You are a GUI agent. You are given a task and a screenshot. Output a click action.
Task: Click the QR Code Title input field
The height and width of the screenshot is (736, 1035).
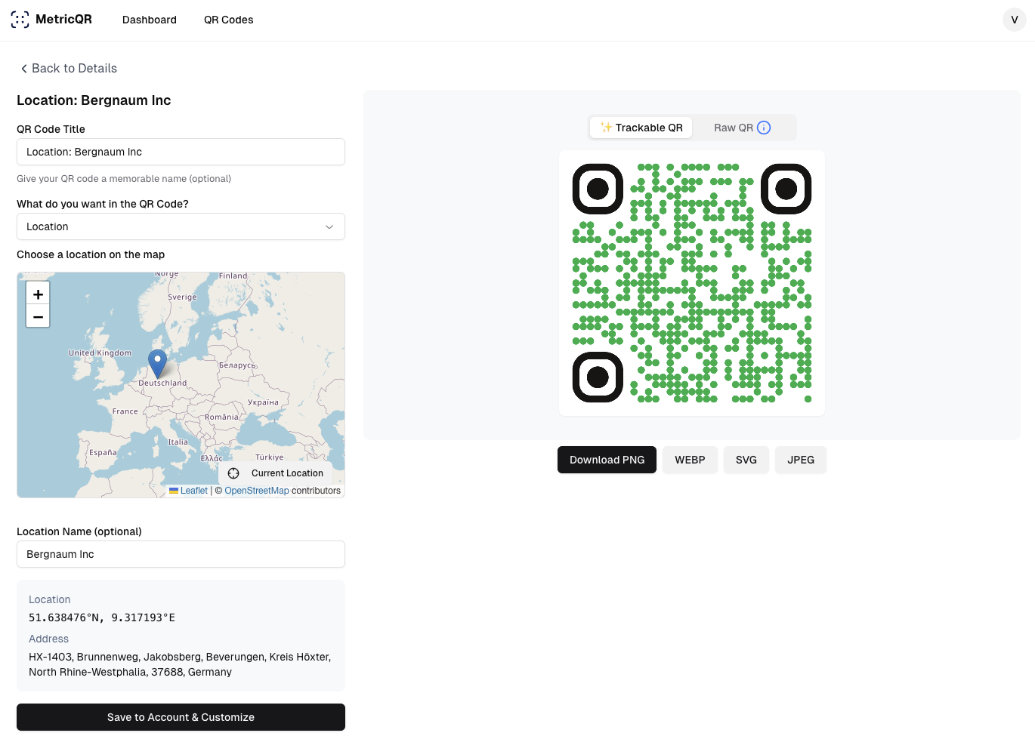click(x=181, y=152)
